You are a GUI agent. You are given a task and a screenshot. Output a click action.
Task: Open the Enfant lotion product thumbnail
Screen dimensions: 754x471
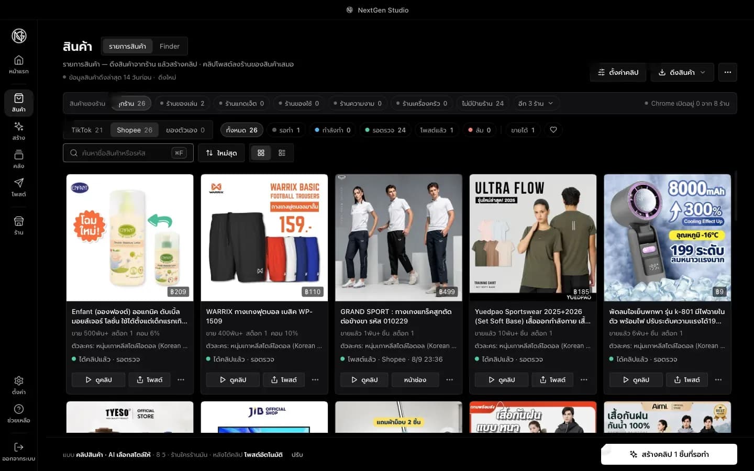130,238
